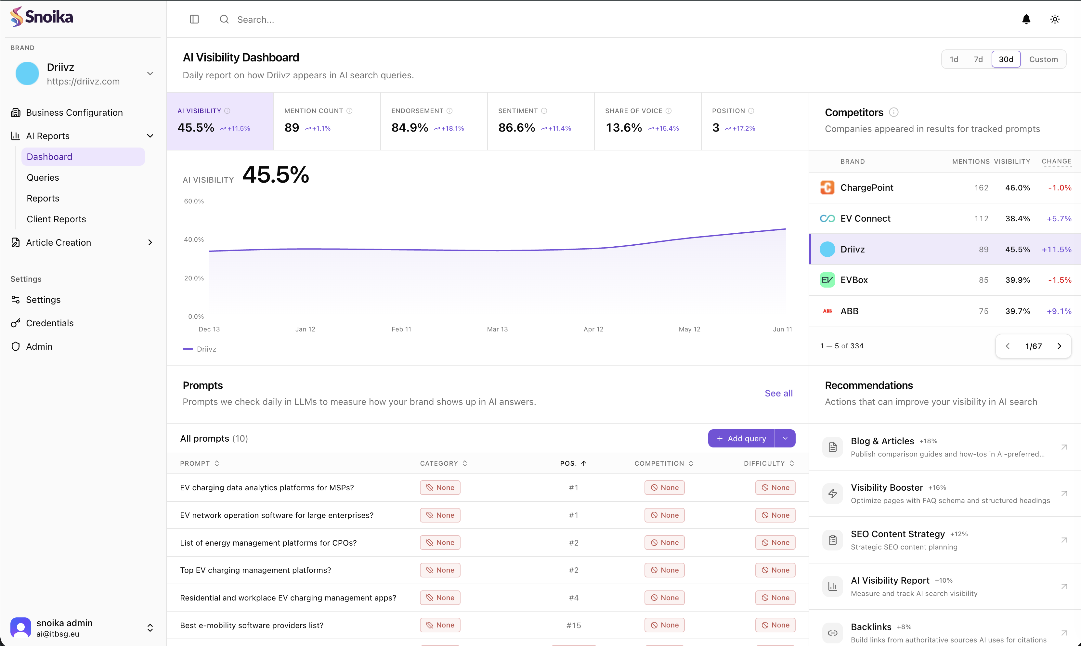Collapse the AI Reports section chevron
Viewport: 1081px width, 646px height.
[x=150, y=136]
